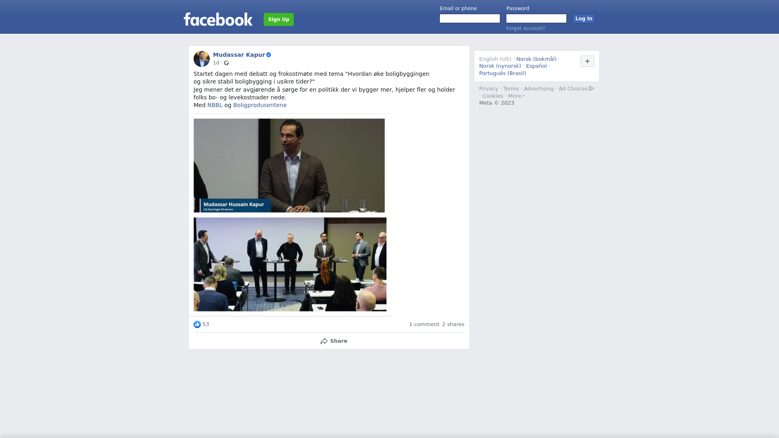779x438 pixels.
Task: Click the public globe privacy icon
Action: [x=226, y=63]
